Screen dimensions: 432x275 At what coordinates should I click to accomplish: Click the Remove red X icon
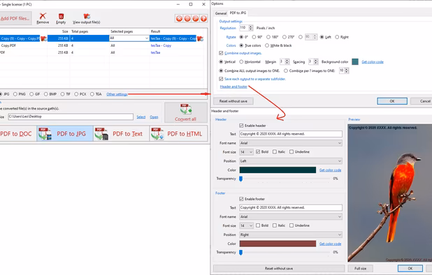point(43,16)
